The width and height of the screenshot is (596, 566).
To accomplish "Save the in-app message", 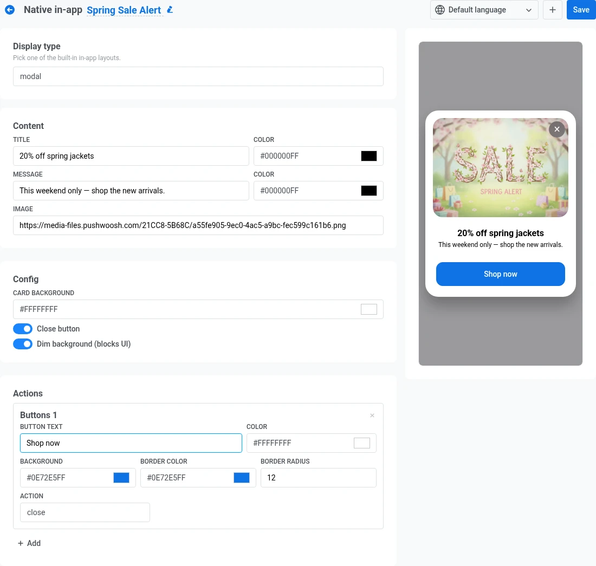I will (581, 10).
